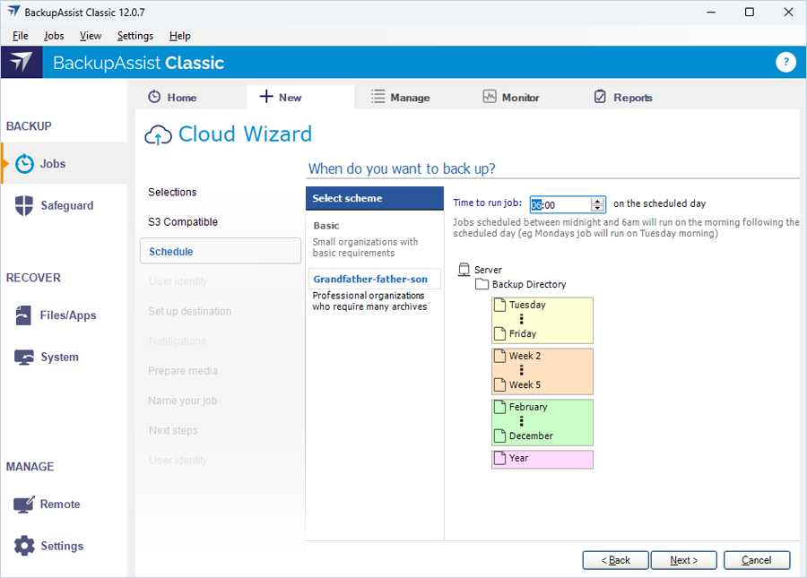The width and height of the screenshot is (807, 578).
Task: Click the Safeguard shield icon
Action: [x=24, y=205]
